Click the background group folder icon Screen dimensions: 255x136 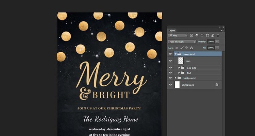click(x=179, y=78)
